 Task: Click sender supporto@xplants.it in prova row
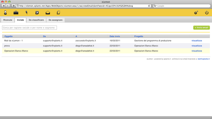point(53,46)
